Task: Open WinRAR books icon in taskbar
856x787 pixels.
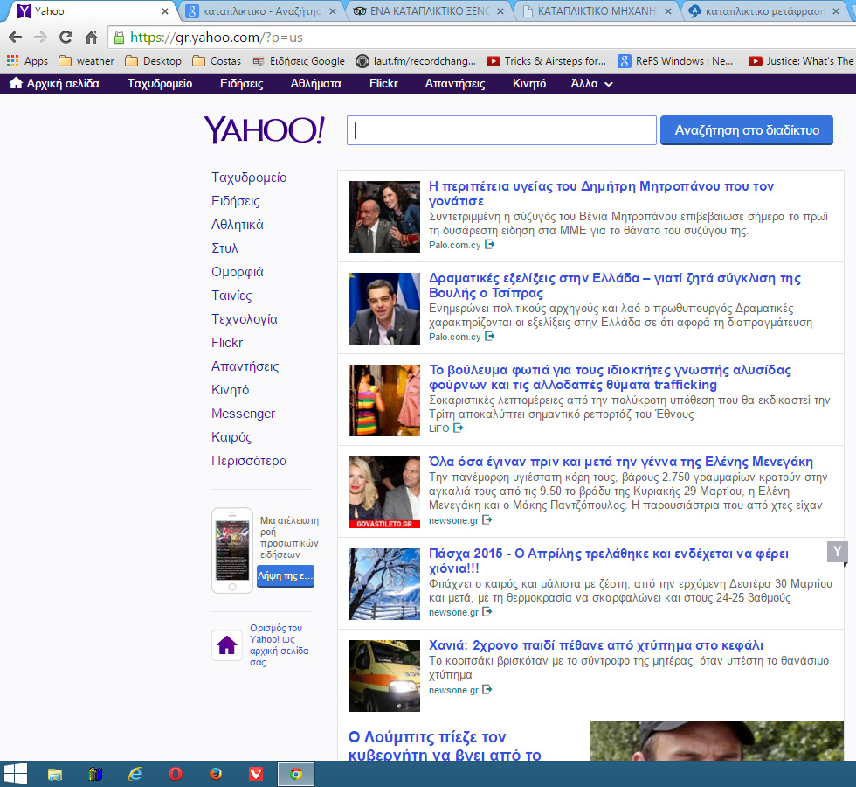Action: click(x=95, y=774)
